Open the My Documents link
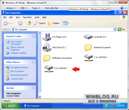 pyautogui.click(x=17, y=71)
